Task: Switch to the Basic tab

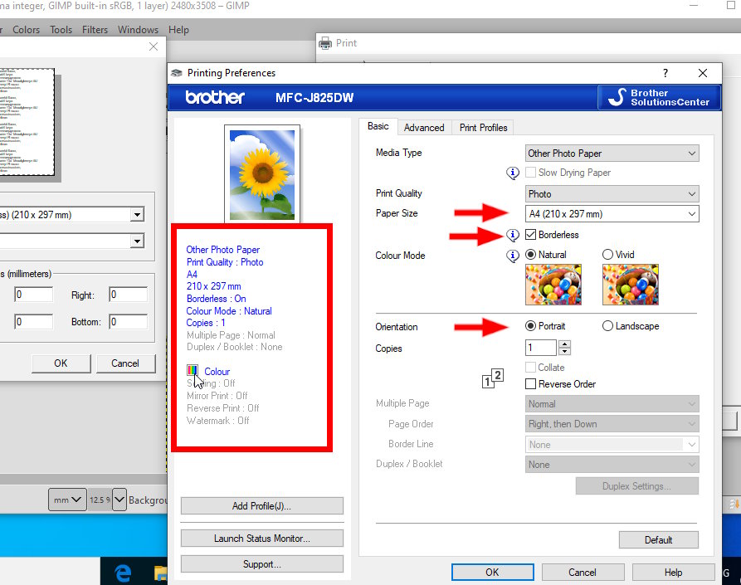Action: (378, 126)
